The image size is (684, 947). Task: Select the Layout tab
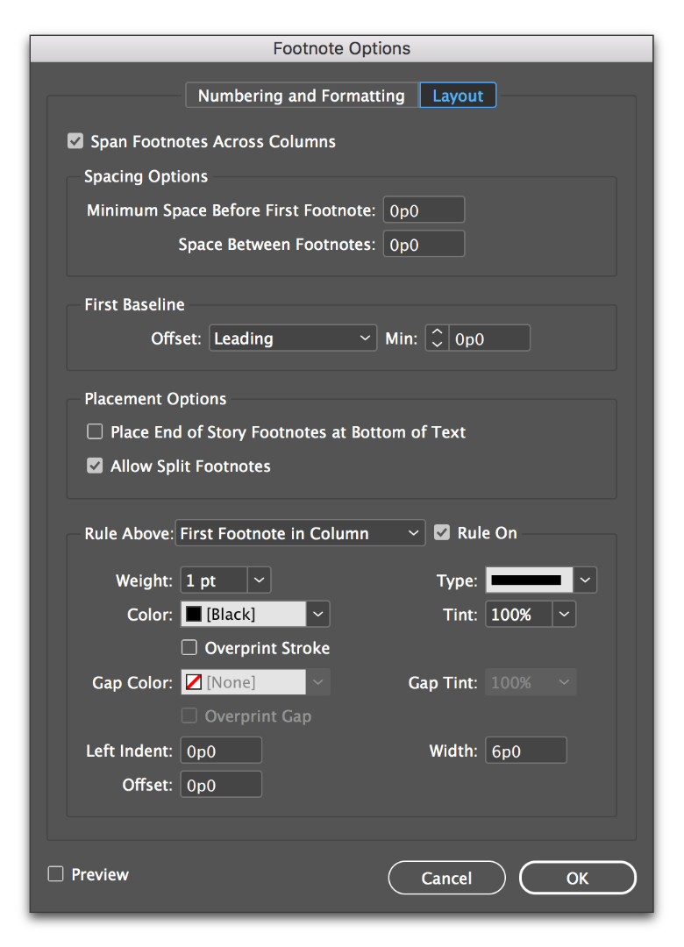click(x=457, y=96)
